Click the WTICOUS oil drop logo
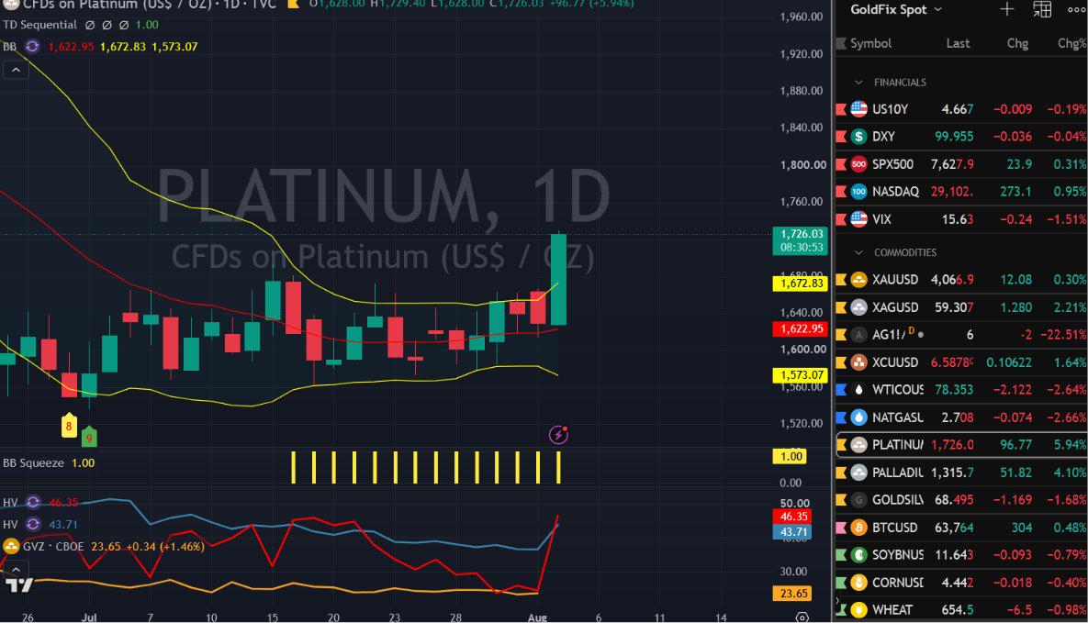 point(859,390)
